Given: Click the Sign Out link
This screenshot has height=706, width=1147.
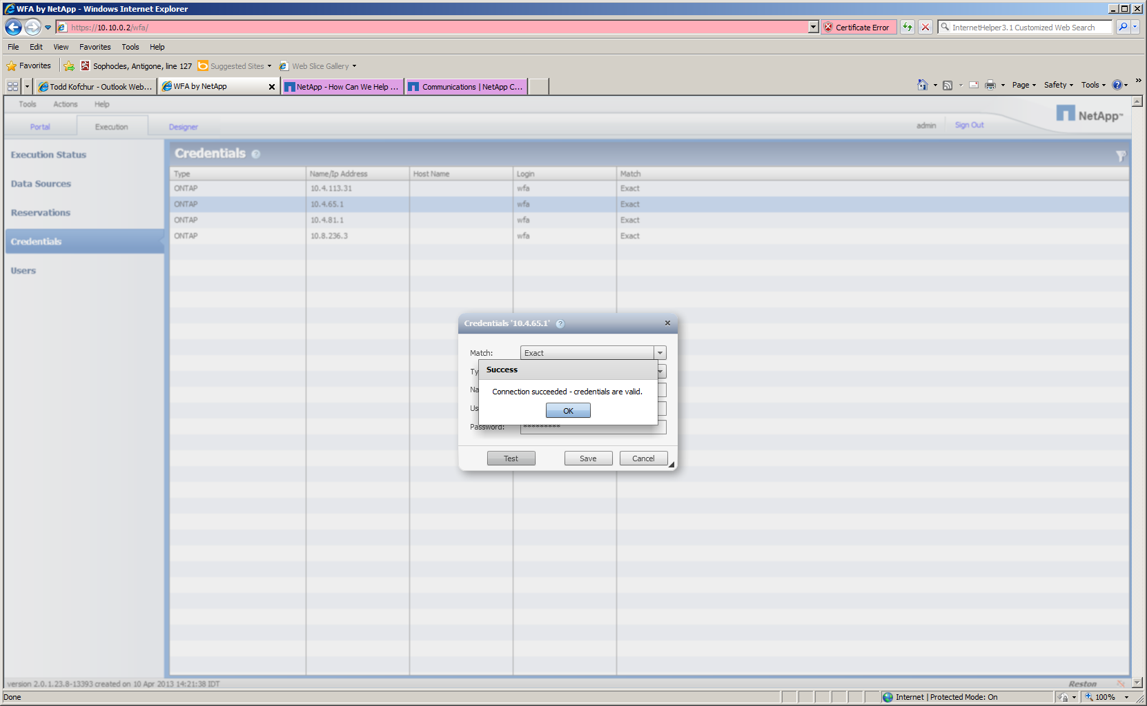Looking at the screenshot, I should pyautogui.click(x=969, y=125).
